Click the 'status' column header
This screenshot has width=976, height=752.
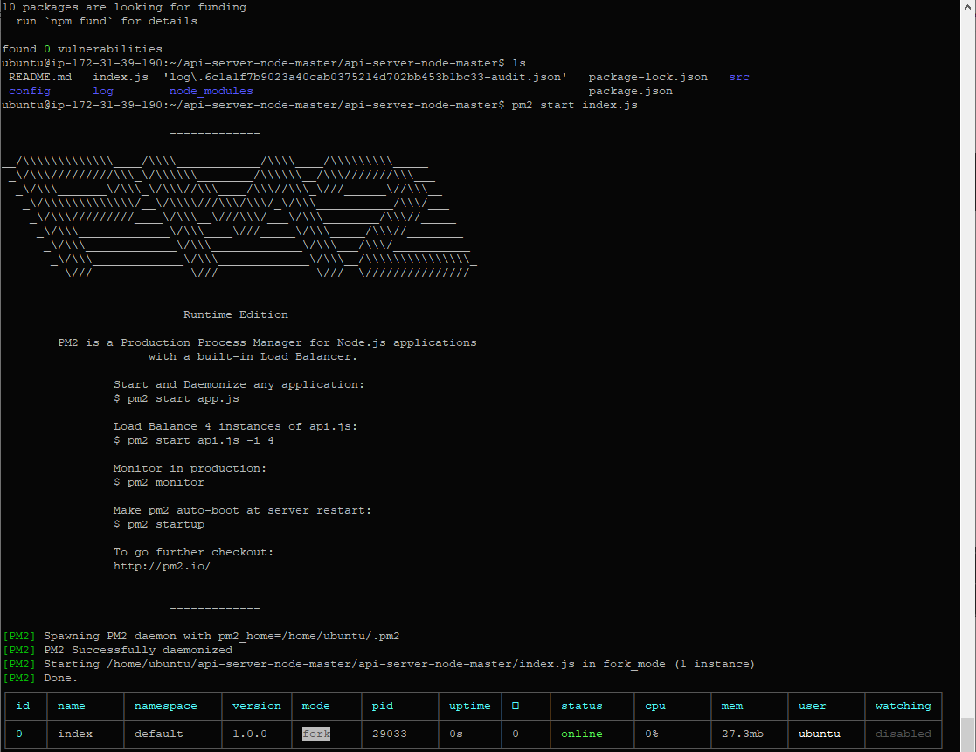point(581,706)
